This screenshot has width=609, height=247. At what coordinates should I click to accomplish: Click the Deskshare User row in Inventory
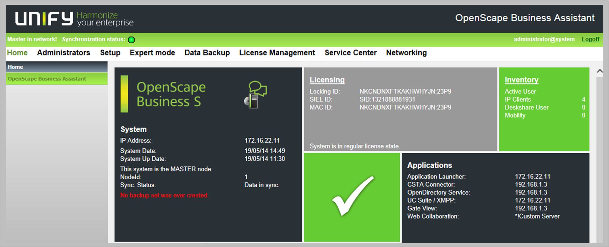coord(545,107)
